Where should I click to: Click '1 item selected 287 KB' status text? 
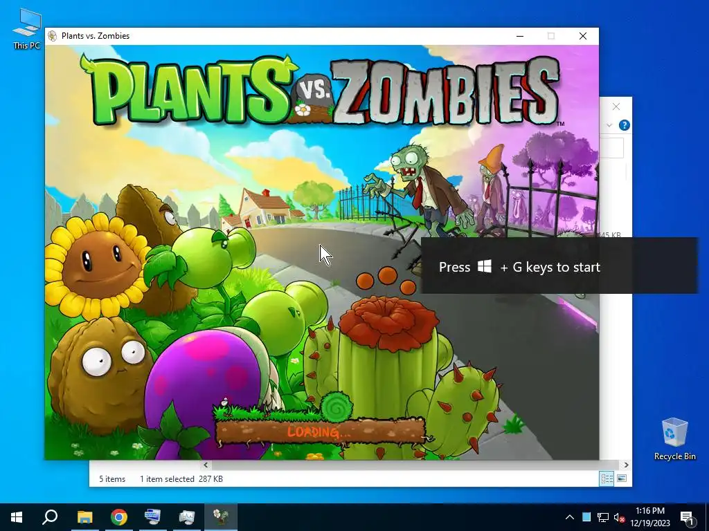coord(181,479)
